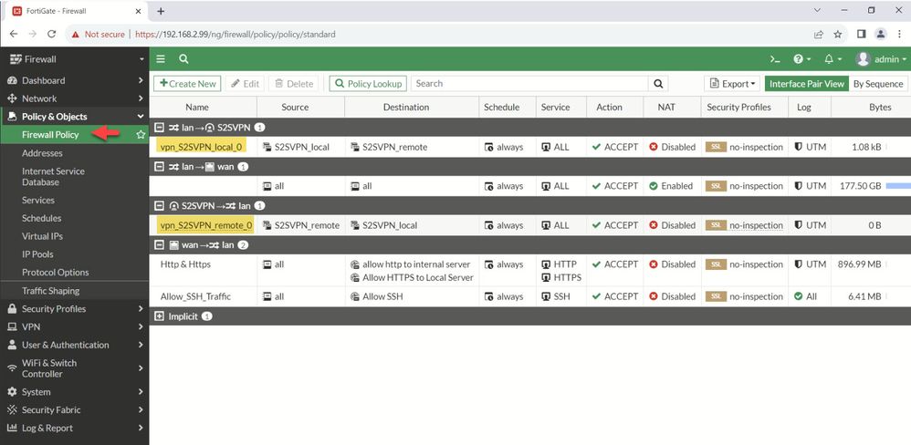Focus the policy Search input field
Screen dimensions: 911x445
(529, 84)
